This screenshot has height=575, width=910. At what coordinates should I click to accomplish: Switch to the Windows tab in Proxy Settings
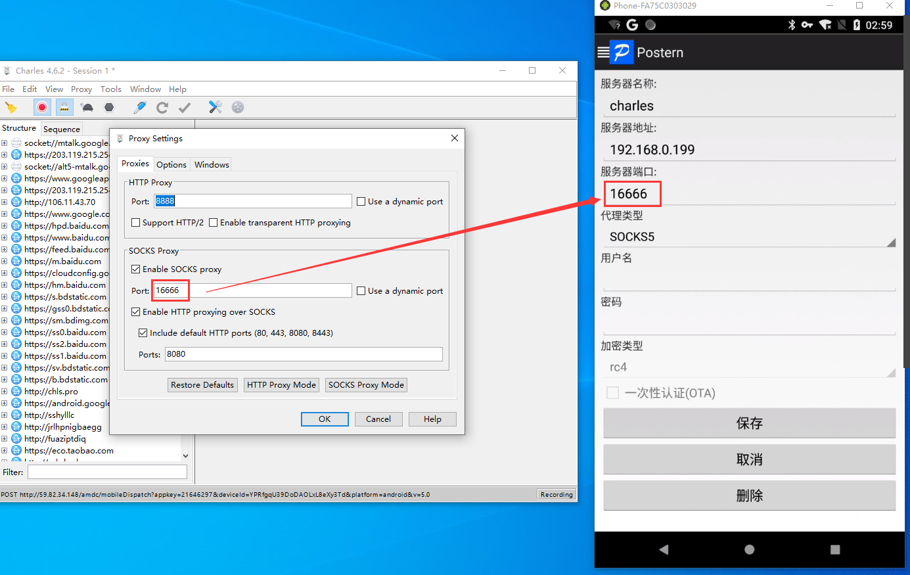[212, 164]
